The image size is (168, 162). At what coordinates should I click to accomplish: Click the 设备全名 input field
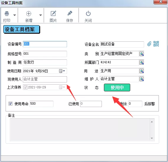coord(122,44)
